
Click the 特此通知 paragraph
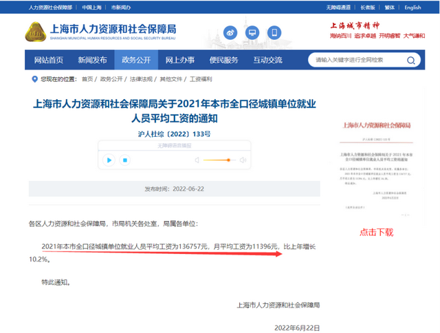[56, 282]
